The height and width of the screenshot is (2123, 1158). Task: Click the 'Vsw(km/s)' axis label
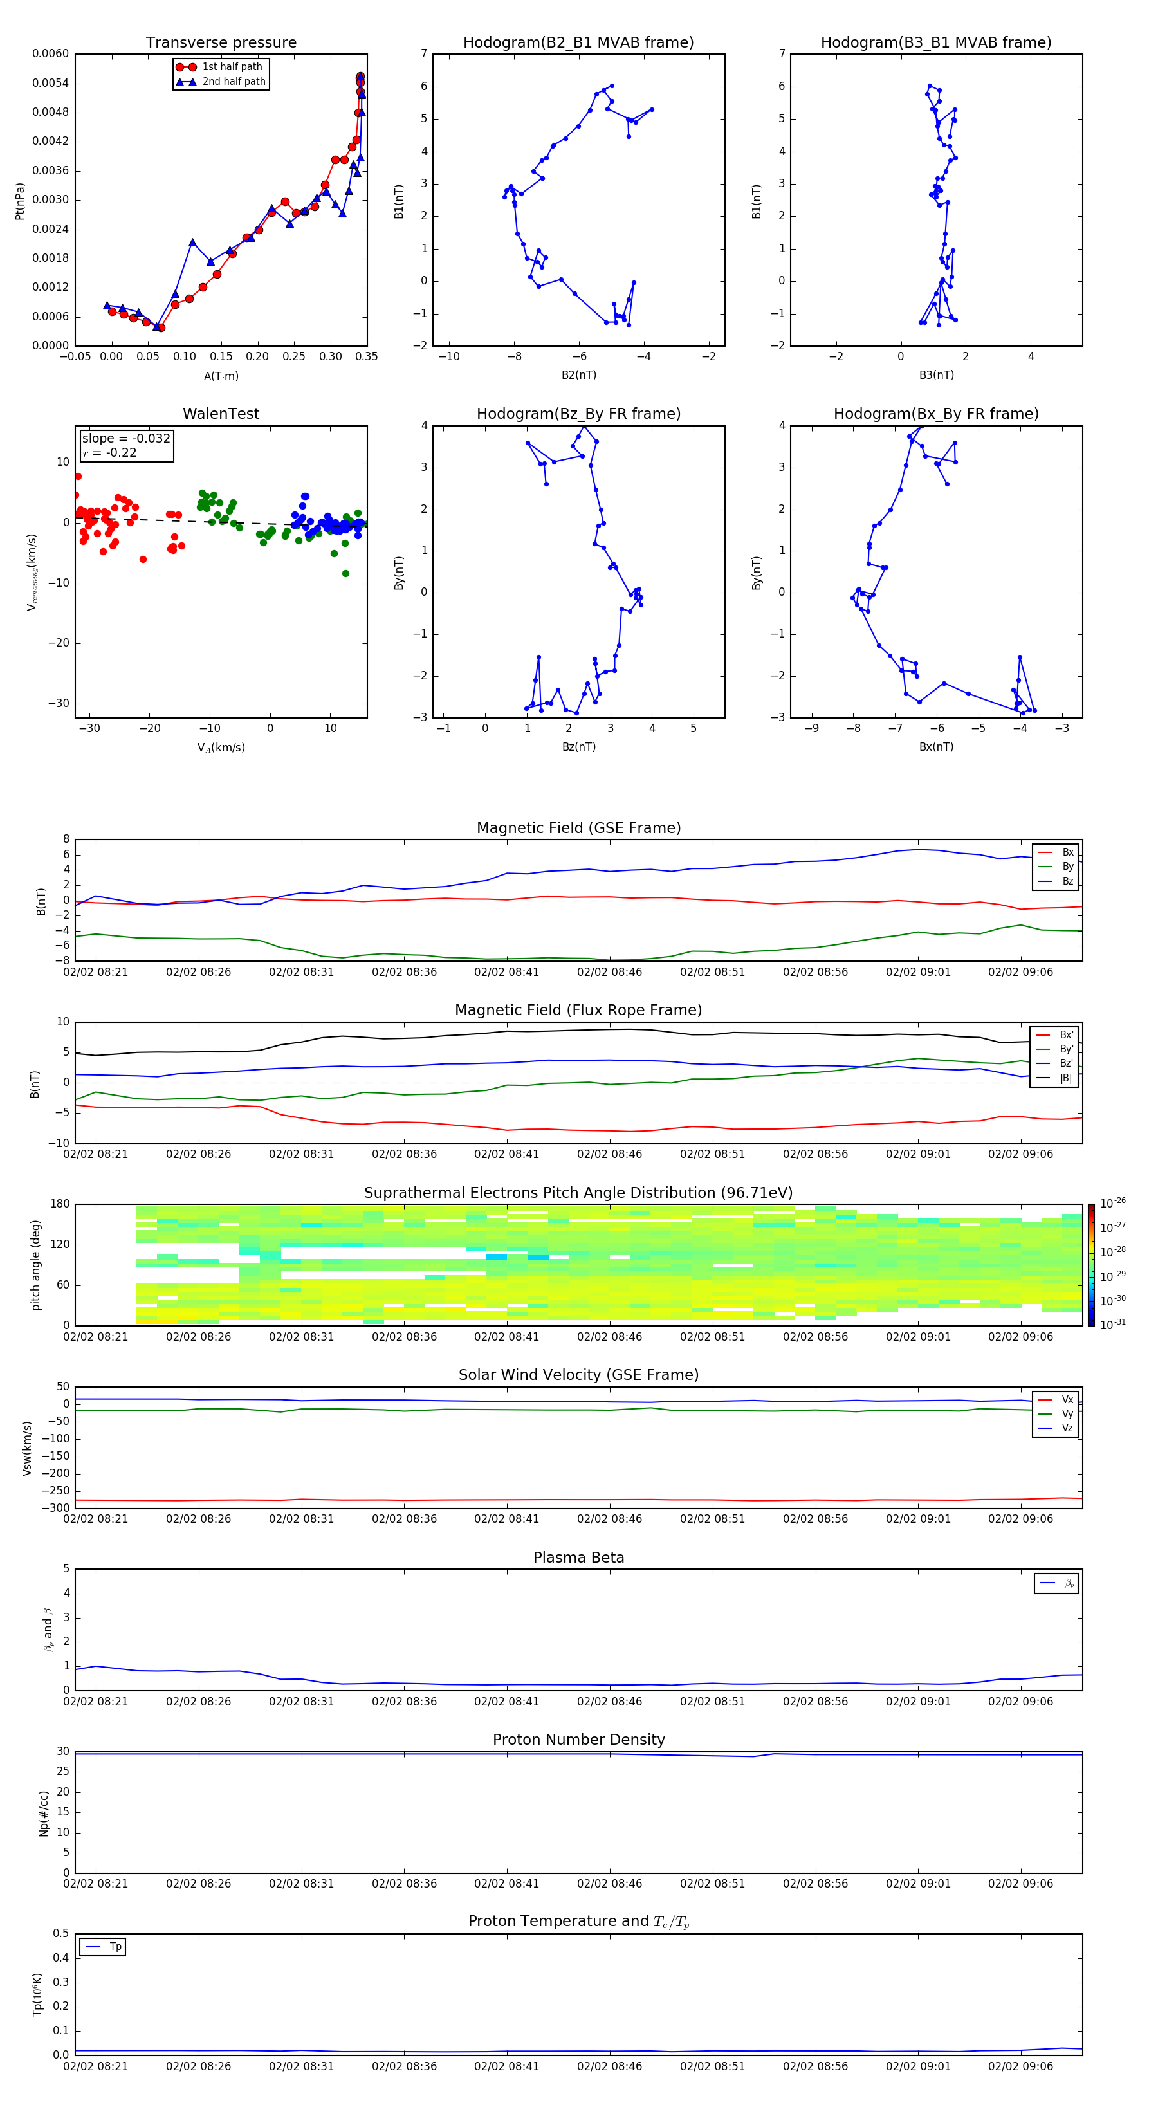point(27,1448)
